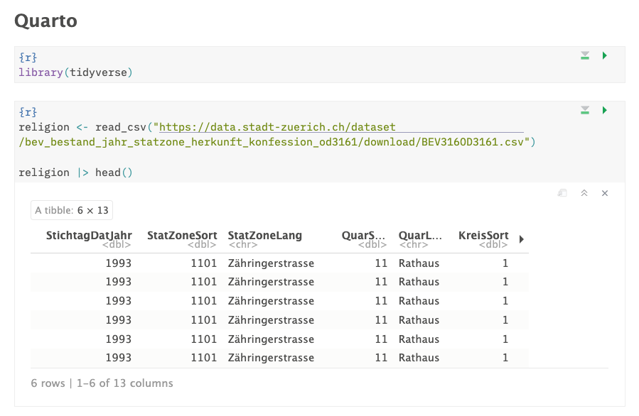
Task: Select the 'A tibble: 6 × 13' label
Action: (x=72, y=211)
